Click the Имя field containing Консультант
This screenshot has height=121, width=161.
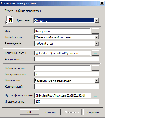[x=62, y=31]
